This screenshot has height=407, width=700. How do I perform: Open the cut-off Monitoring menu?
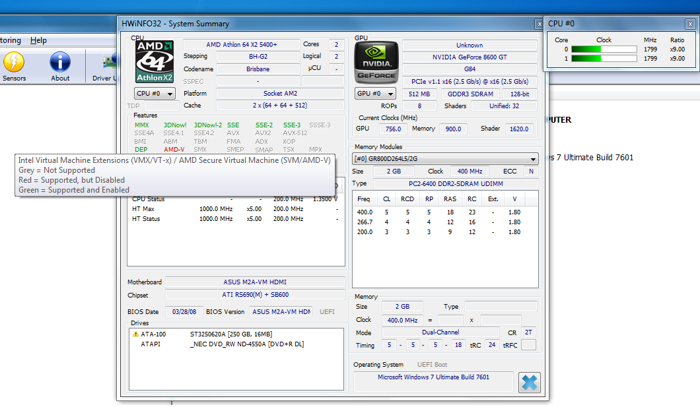pos(11,40)
